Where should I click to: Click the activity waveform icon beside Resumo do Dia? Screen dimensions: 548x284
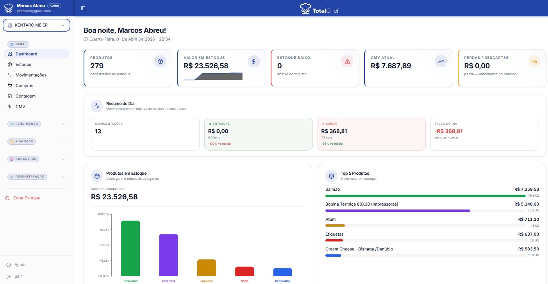click(97, 106)
